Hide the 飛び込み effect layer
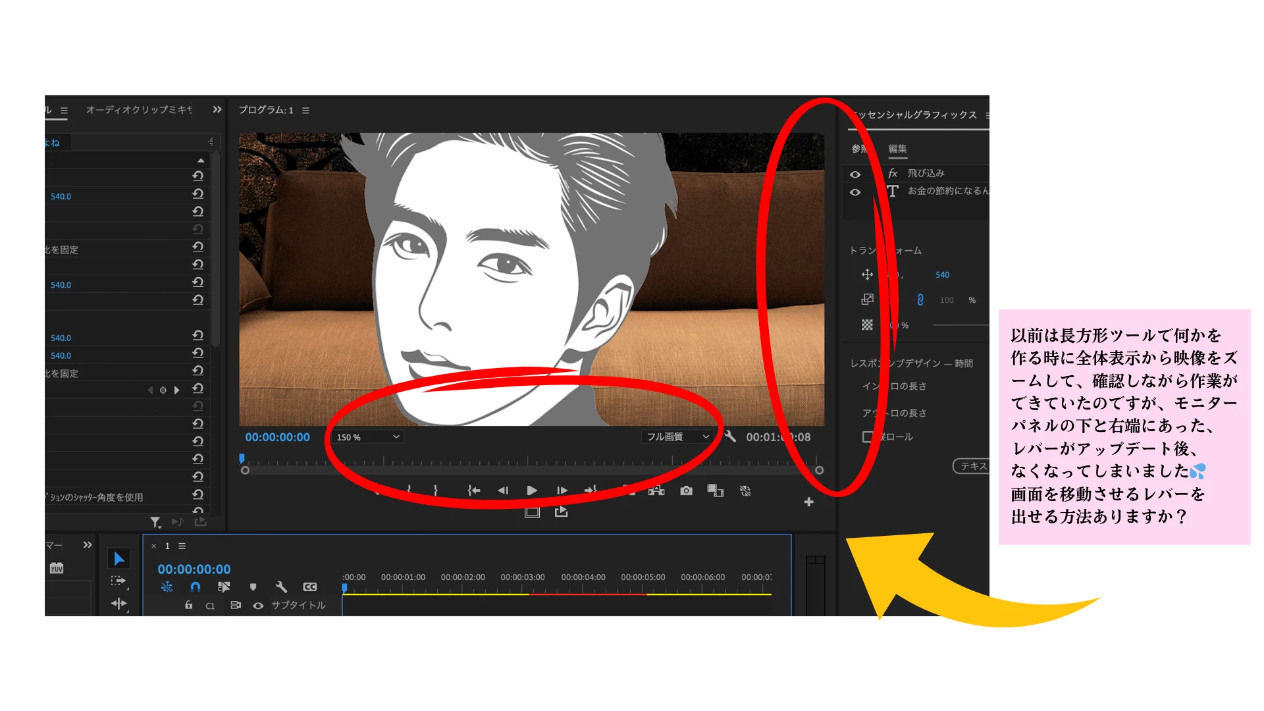Viewport: 1264px width, 711px height. (x=855, y=174)
